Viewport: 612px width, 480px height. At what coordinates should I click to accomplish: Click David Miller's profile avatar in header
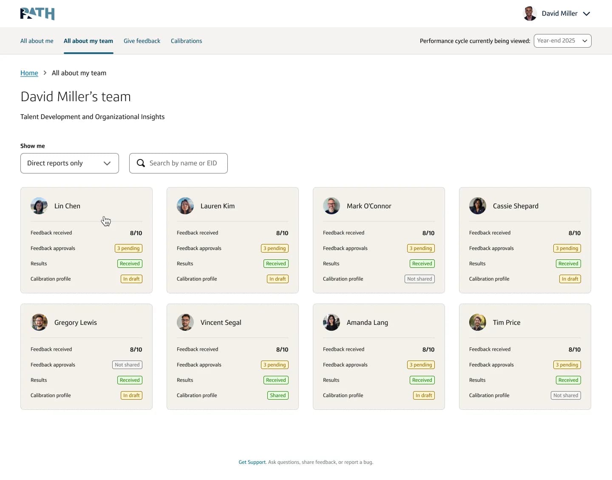tap(530, 14)
